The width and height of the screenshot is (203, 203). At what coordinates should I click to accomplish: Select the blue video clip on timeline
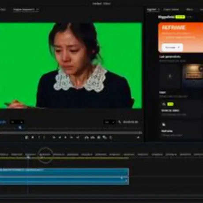click(x=64, y=172)
